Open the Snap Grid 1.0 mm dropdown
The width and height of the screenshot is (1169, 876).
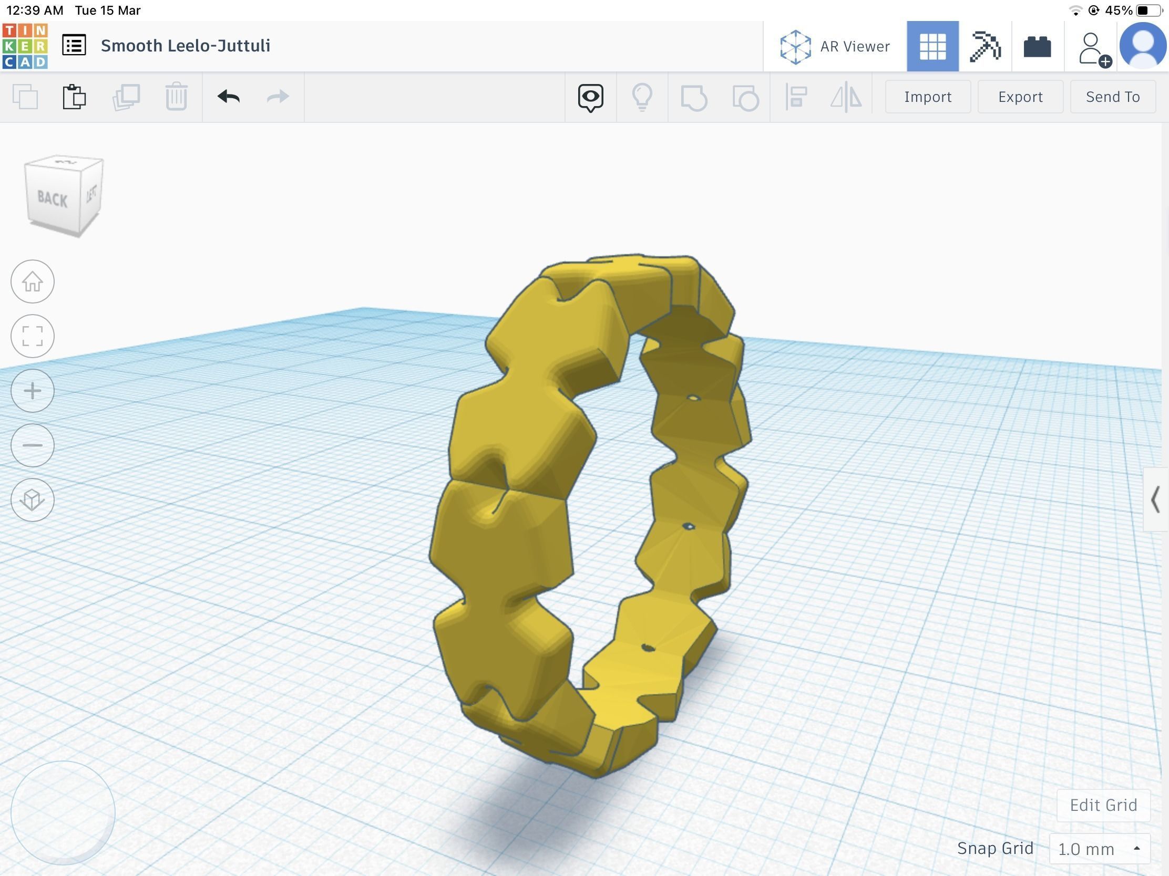click(1099, 849)
